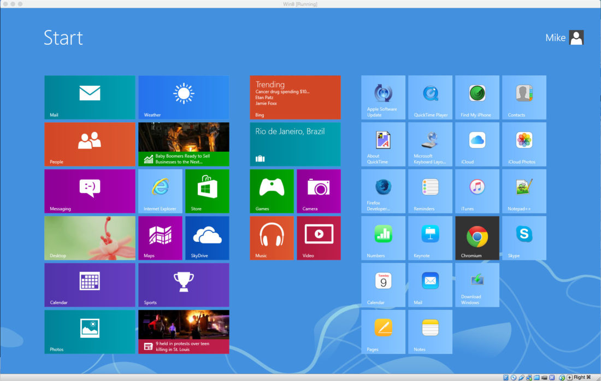Launch Firefox Developer edition
Image resolution: width=601 pixels, height=381 pixels.
[383, 191]
